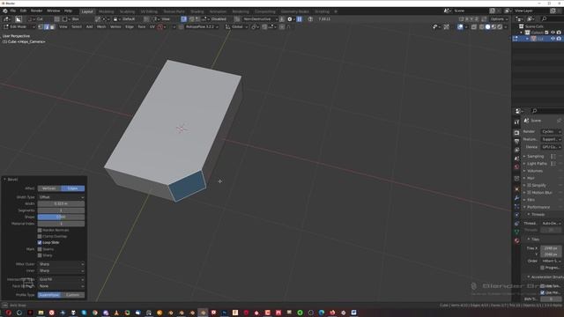Open the viewport Select menu
Image resolution: width=564 pixels, height=317 pixels.
click(77, 27)
